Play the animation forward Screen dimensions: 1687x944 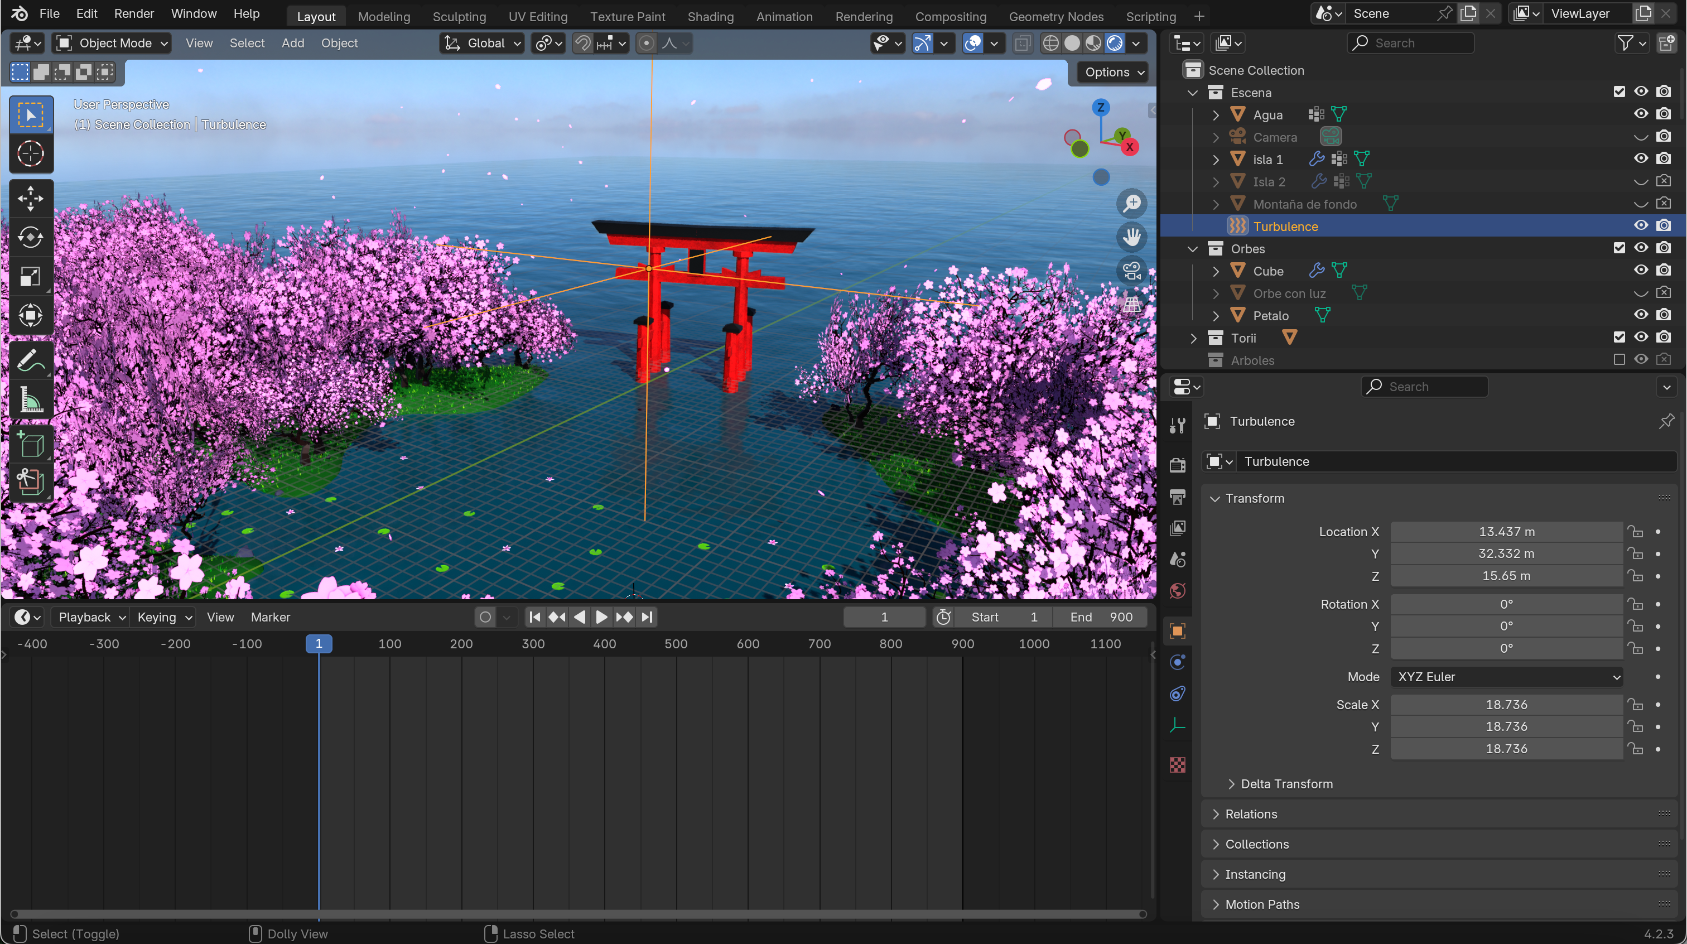[x=601, y=617]
